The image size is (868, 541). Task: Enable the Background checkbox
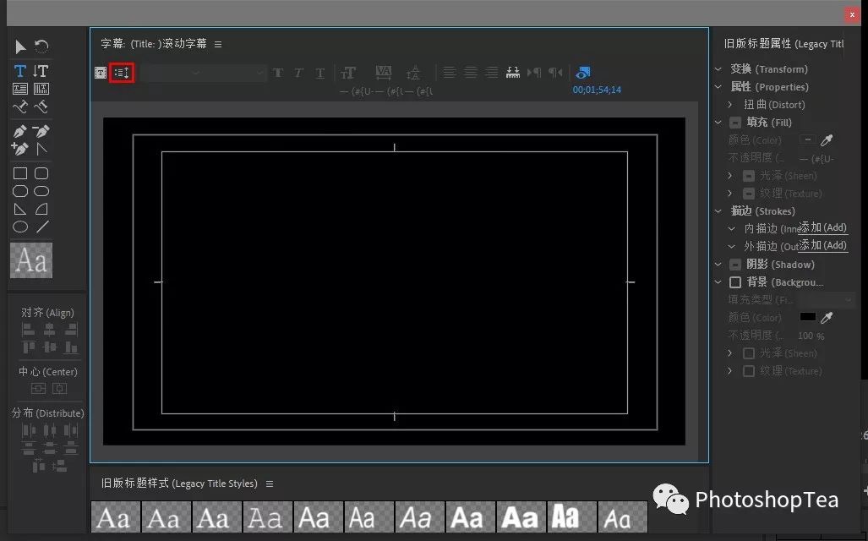point(735,282)
